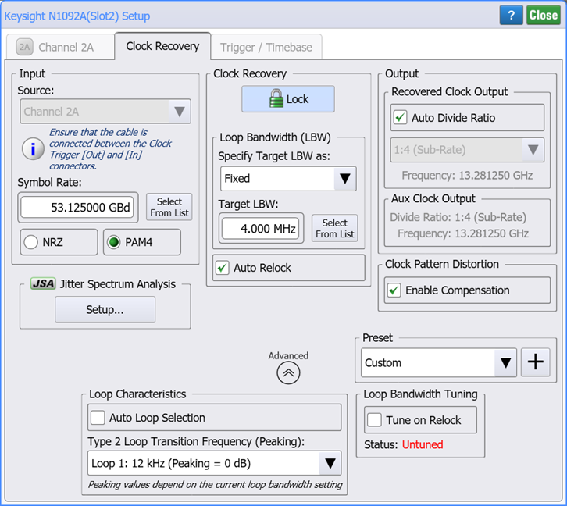This screenshot has height=506, width=567.
Task: Click Recovered Clock Frequency 13.281250 GHz text
Action: (467, 175)
